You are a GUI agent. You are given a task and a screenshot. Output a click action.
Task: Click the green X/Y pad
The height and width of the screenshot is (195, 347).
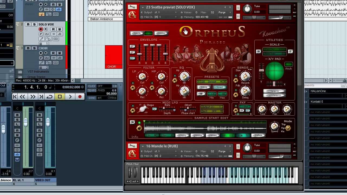tap(274, 71)
